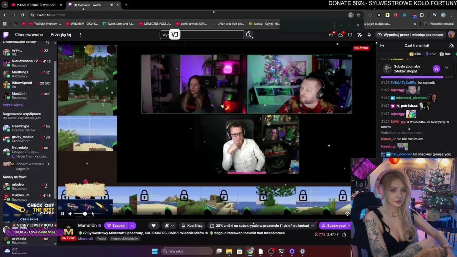Open the Wszystkie zakładki folder
Screen dimensions: 457x257
coord(439,24)
